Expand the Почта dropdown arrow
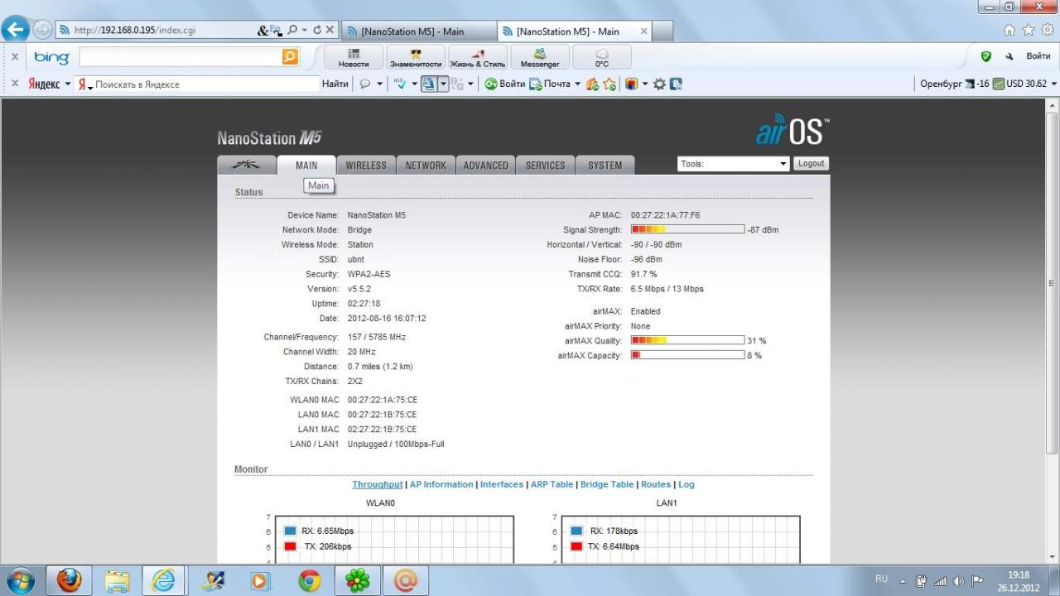Screen dimensions: 1060x596 point(577,84)
